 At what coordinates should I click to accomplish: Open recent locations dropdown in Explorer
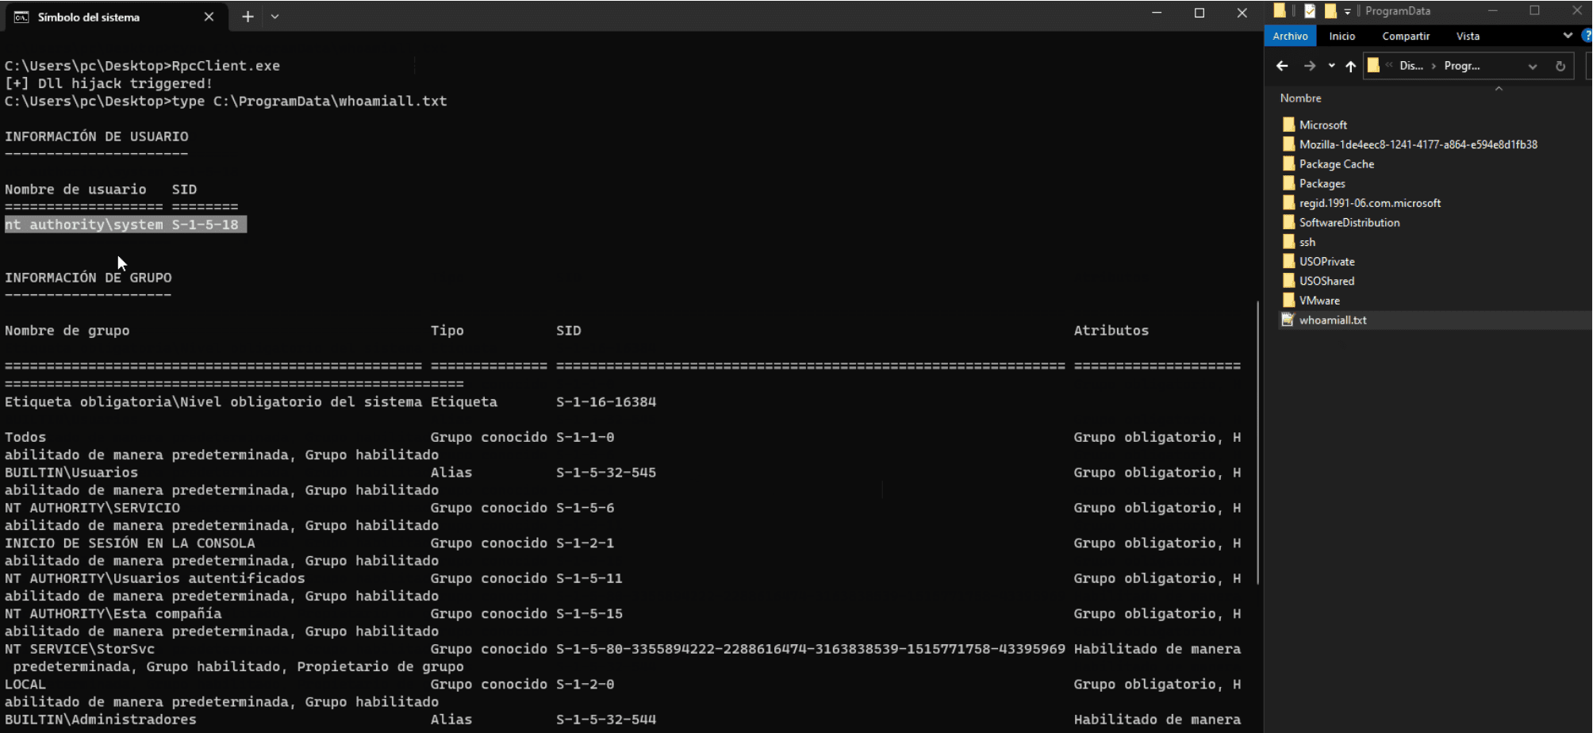click(1331, 66)
